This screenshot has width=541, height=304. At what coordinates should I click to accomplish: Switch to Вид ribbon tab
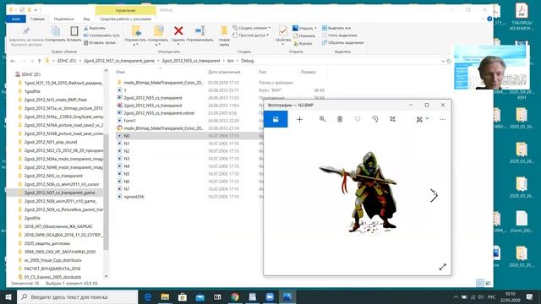[86, 19]
